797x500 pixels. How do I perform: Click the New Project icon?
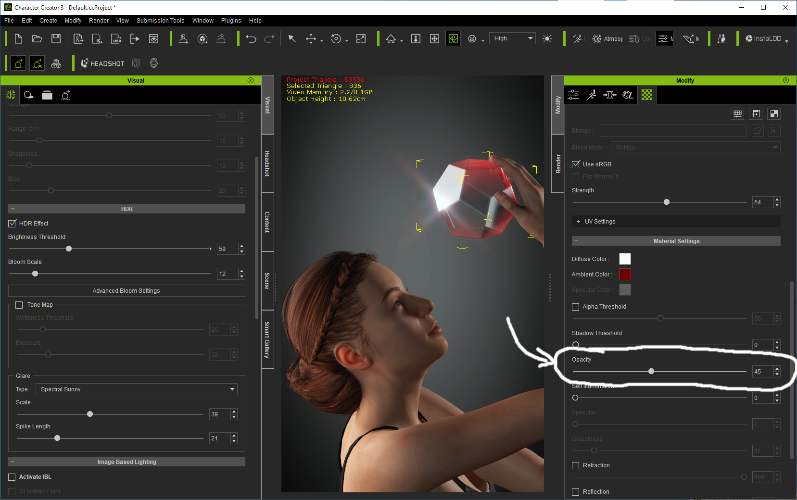(18, 39)
